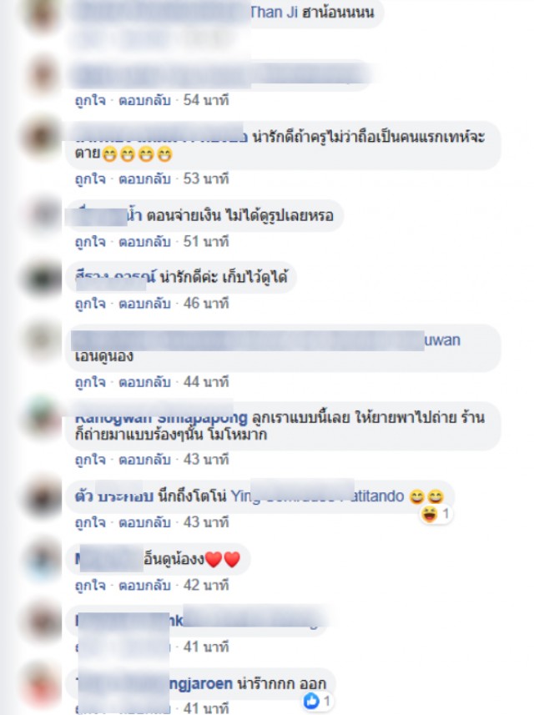Click the avatar beside the 51 นาที comment
534x715 pixels.
[x=43, y=214]
